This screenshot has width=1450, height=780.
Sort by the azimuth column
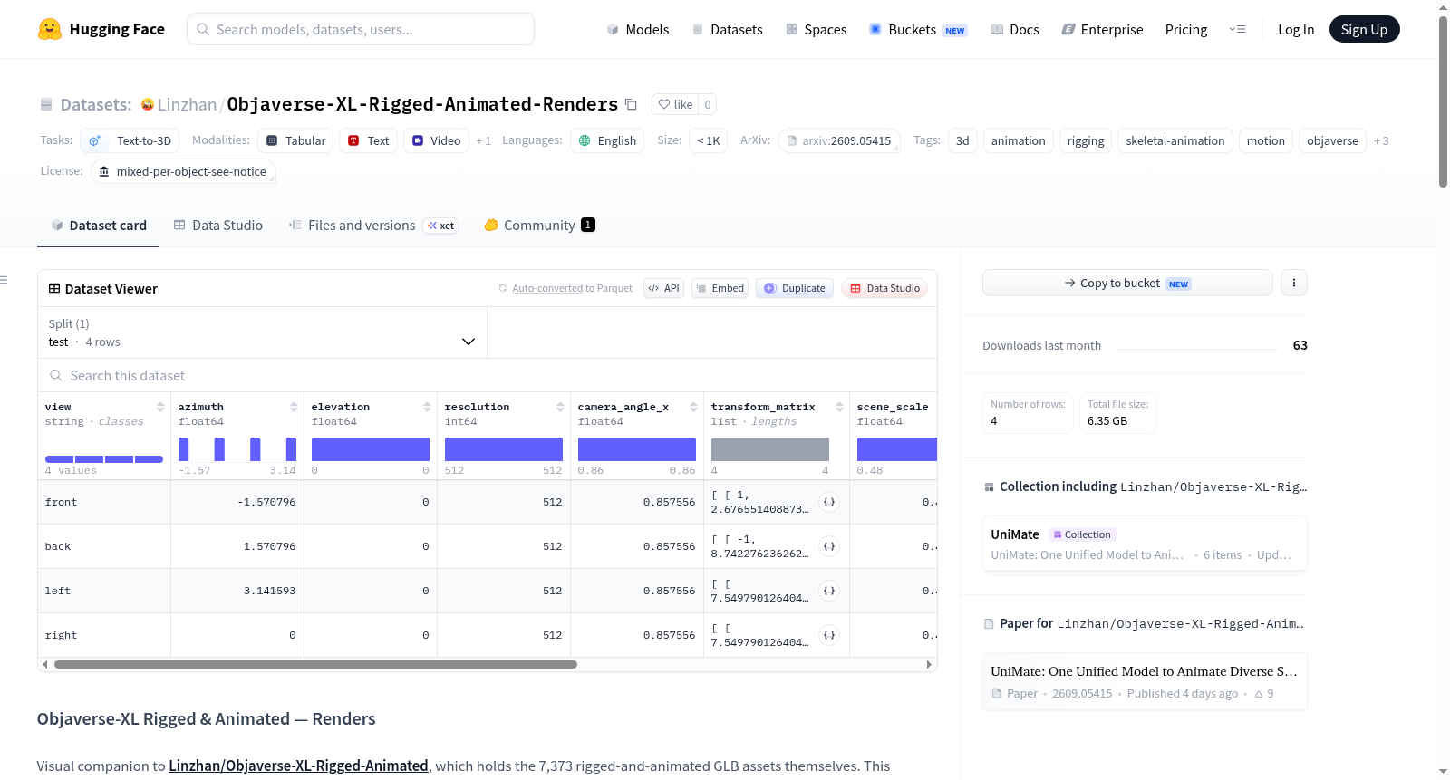coord(294,408)
